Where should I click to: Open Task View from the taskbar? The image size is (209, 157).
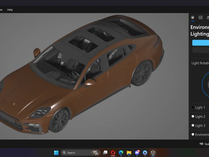tap(105, 153)
